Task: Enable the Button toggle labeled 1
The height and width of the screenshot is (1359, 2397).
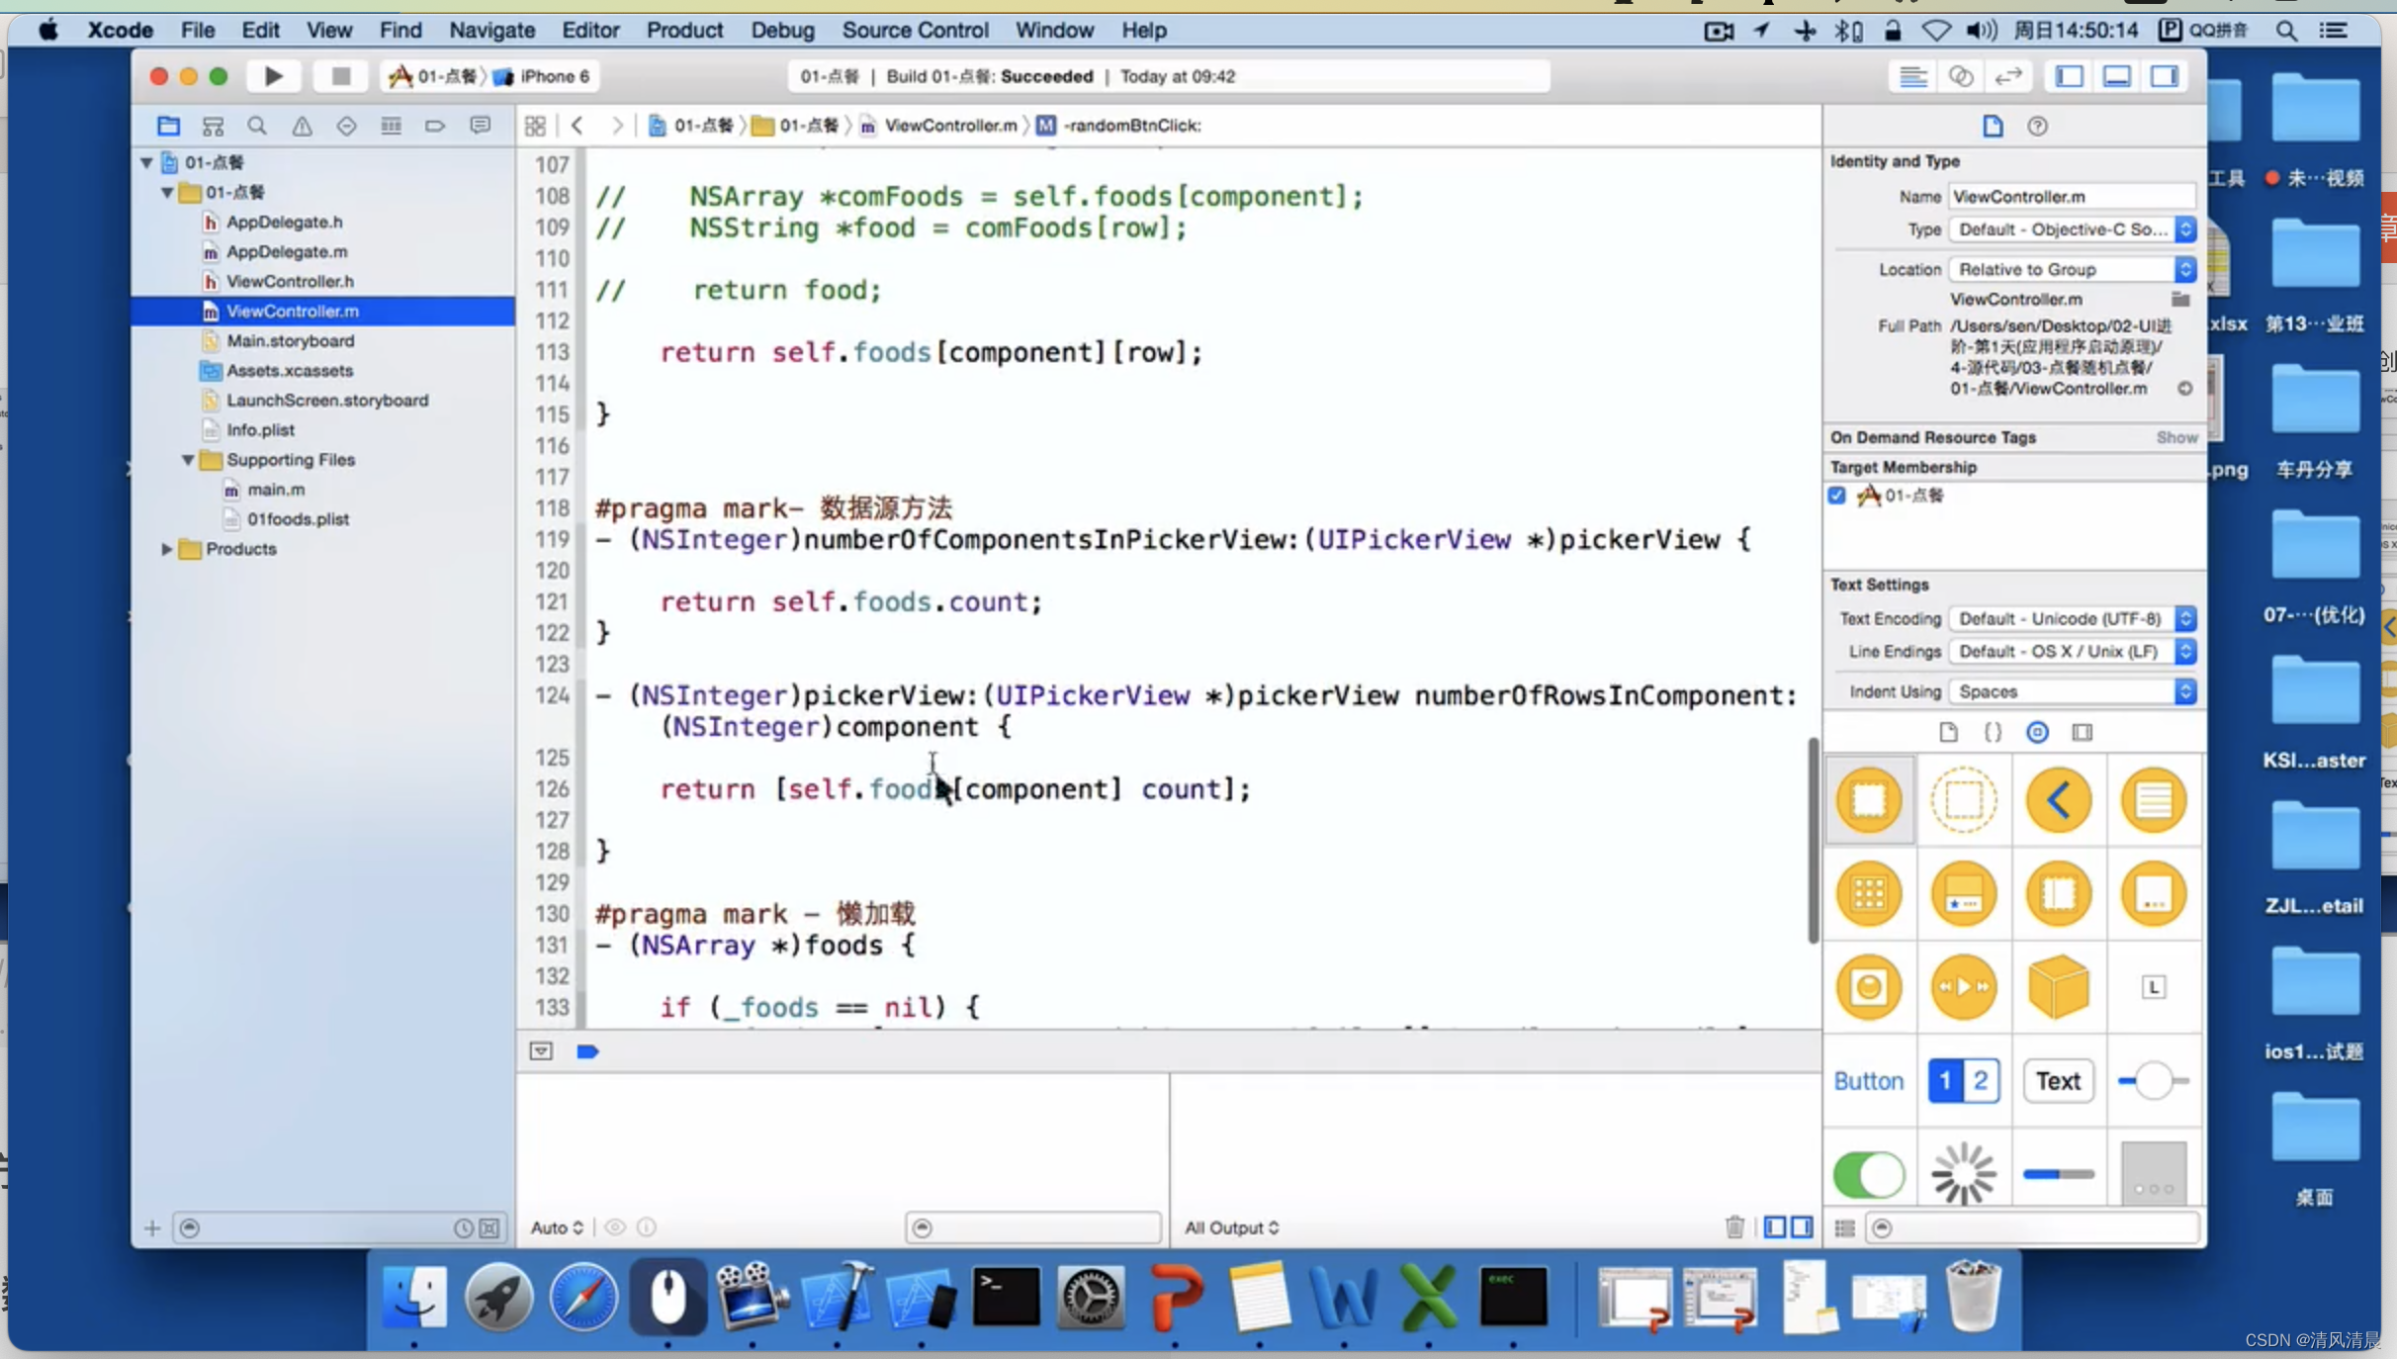Action: pyautogui.click(x=1946, y=1081)
